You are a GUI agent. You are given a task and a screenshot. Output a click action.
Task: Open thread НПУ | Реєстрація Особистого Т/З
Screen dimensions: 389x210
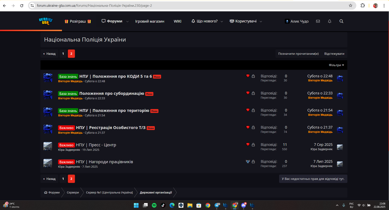pyautogui.click(x=111, y=128)
